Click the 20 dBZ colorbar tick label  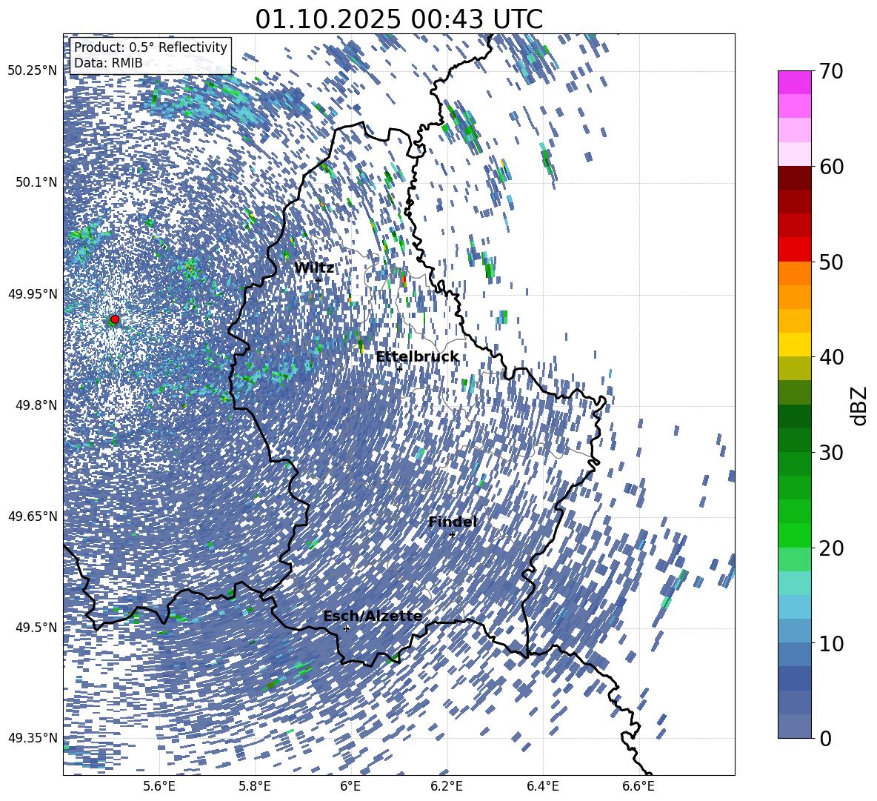(831, 548)
